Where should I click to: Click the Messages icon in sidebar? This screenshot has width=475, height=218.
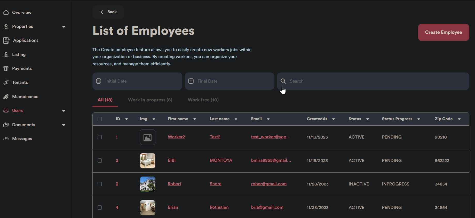click(x=6, y=139)
